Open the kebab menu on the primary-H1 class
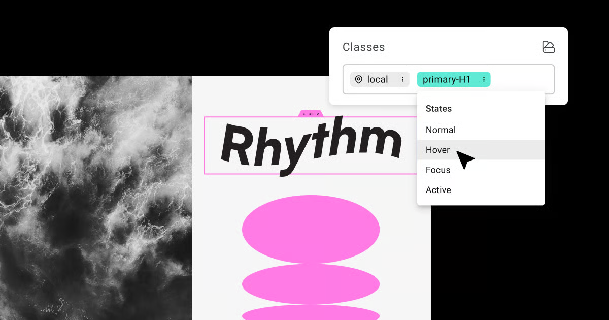Viewport: 609px width, 320px height. 485,79
